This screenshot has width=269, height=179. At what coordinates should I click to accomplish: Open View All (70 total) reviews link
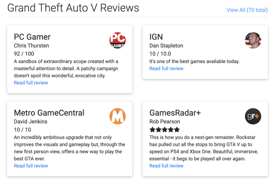click(247, 10)
